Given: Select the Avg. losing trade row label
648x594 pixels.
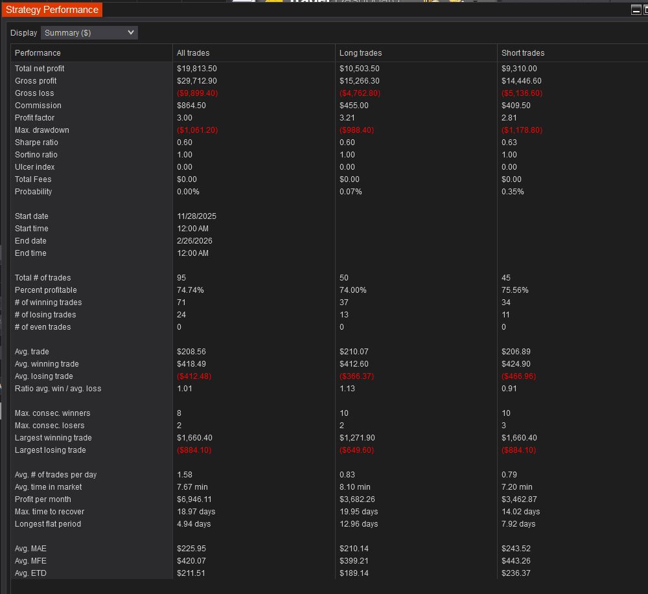Looking at the screenshot, I should 43,376.
